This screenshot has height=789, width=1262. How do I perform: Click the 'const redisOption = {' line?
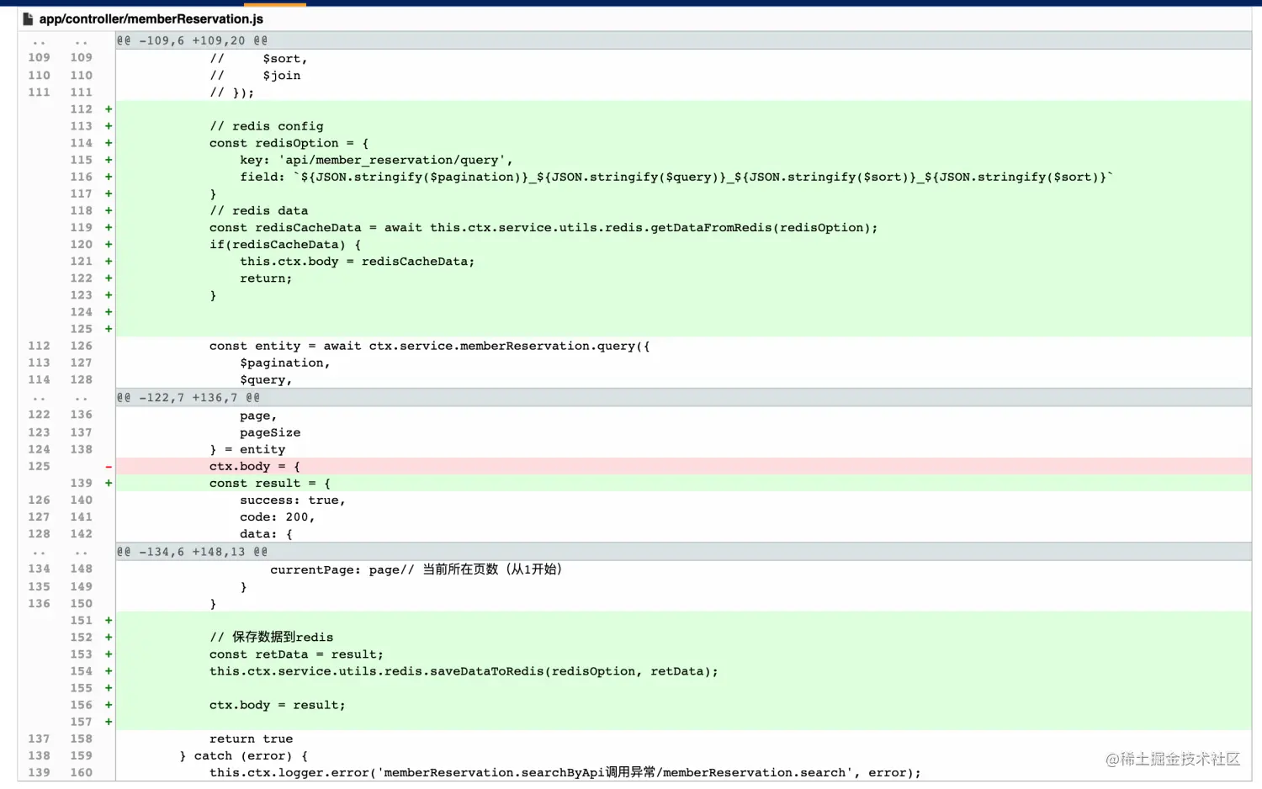click(289, 143)
